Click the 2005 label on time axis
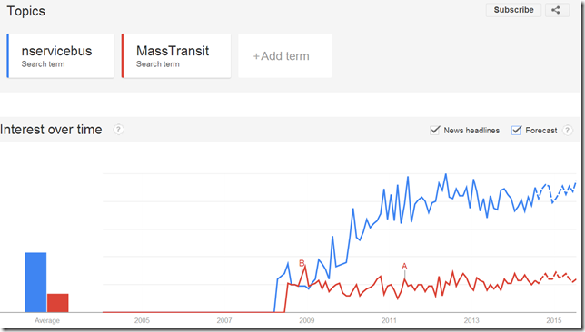 (142, 320)
